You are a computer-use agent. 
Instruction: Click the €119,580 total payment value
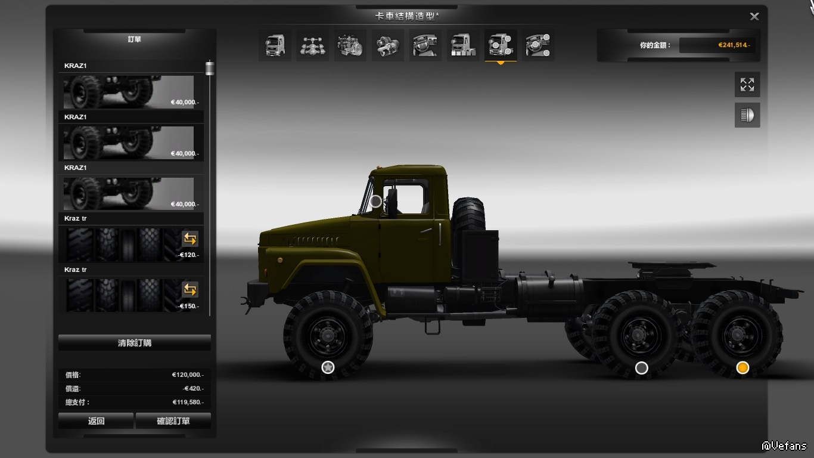[x=188, y=403]
